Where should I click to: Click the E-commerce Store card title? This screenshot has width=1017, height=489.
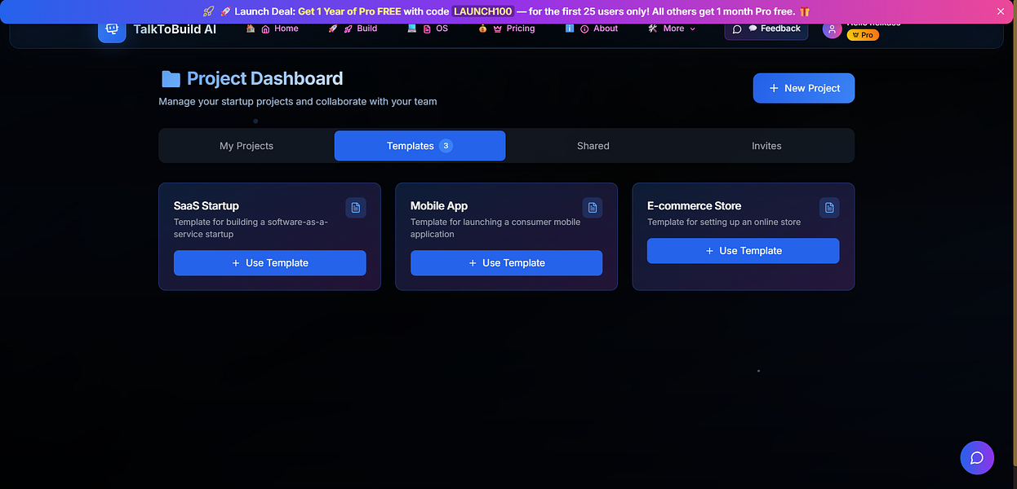(695, 206)
